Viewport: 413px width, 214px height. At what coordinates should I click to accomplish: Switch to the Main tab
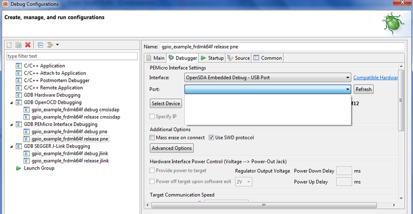pos(155,58)
